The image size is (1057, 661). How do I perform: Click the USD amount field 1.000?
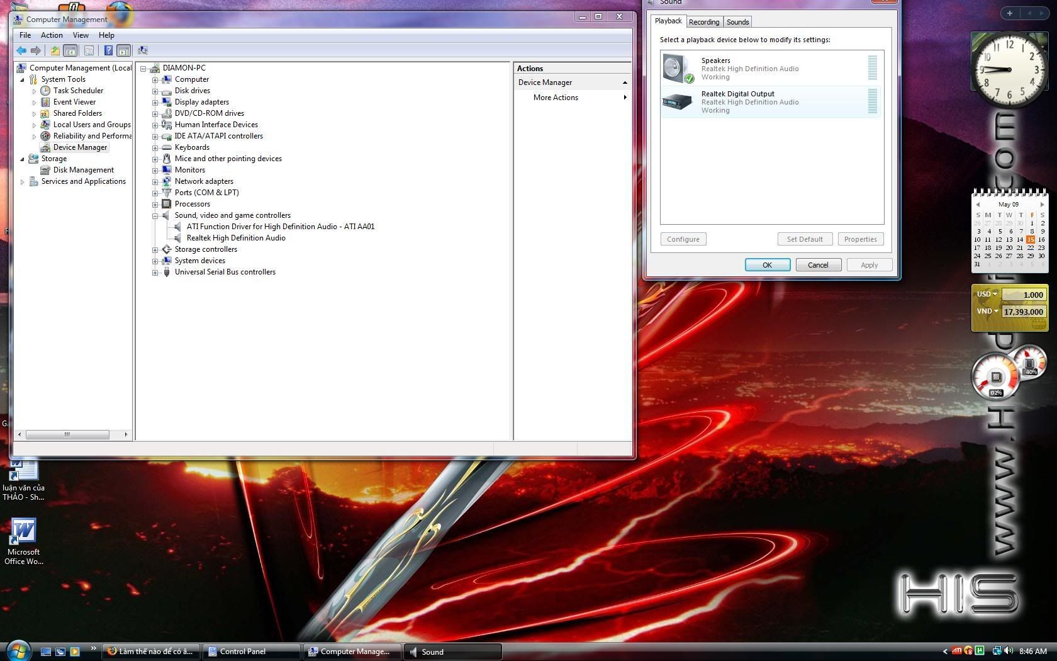pos(1023,295)
